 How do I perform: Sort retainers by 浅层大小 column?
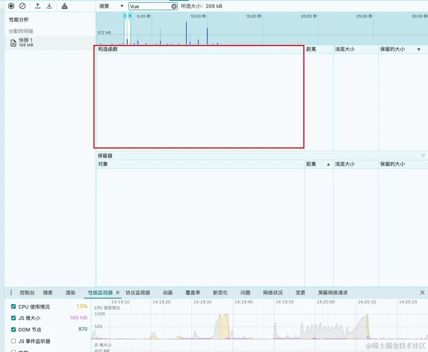pos(356,164)
